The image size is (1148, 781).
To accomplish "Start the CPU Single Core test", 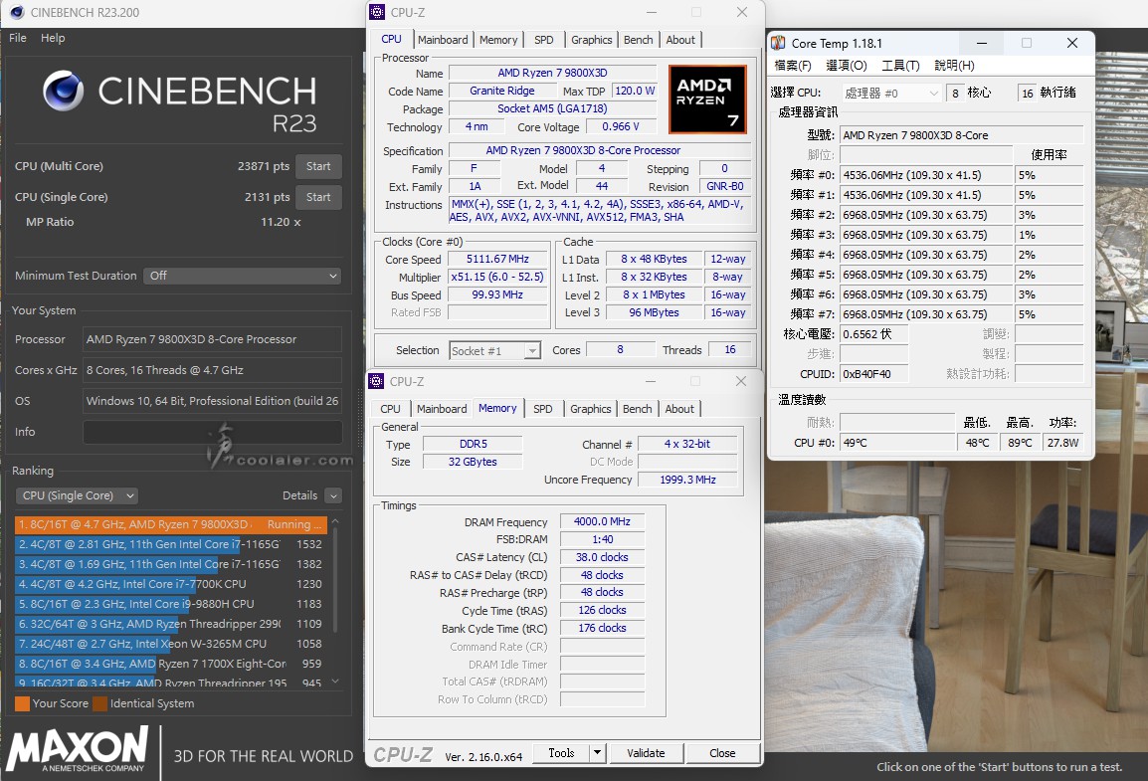I will click(318, 197).
